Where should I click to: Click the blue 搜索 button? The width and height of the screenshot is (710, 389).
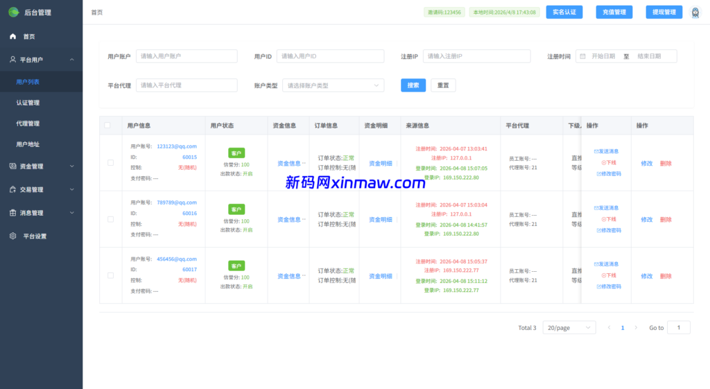tap(413, 85)
